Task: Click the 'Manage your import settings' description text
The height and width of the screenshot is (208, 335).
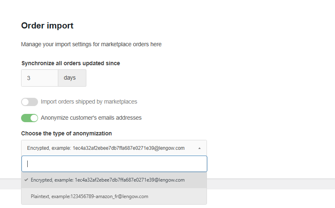Action: 91,44
